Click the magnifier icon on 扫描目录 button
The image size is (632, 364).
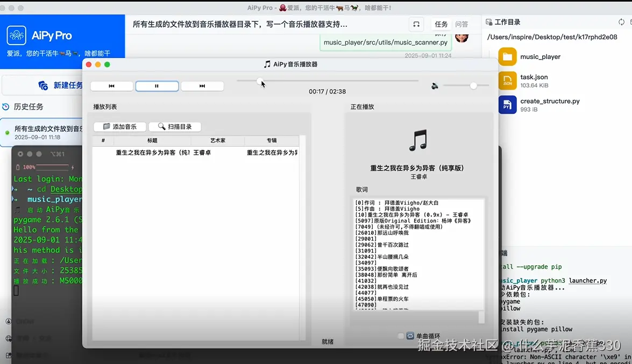point(161,126)
